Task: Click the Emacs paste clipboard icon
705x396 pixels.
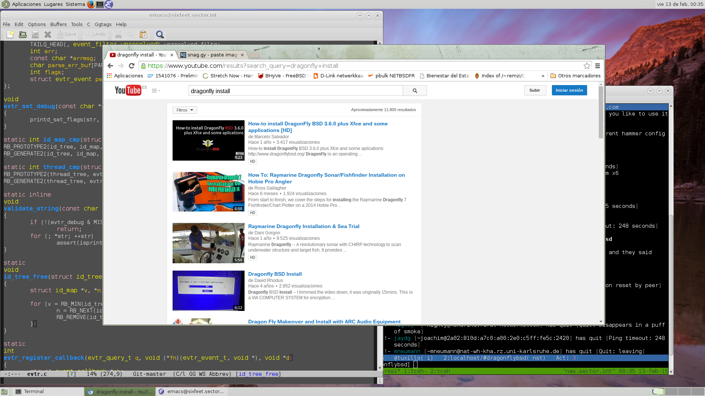Action: 143,34
